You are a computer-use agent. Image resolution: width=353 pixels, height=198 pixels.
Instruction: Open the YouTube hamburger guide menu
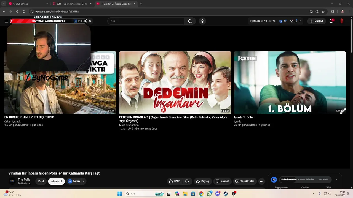6,21
